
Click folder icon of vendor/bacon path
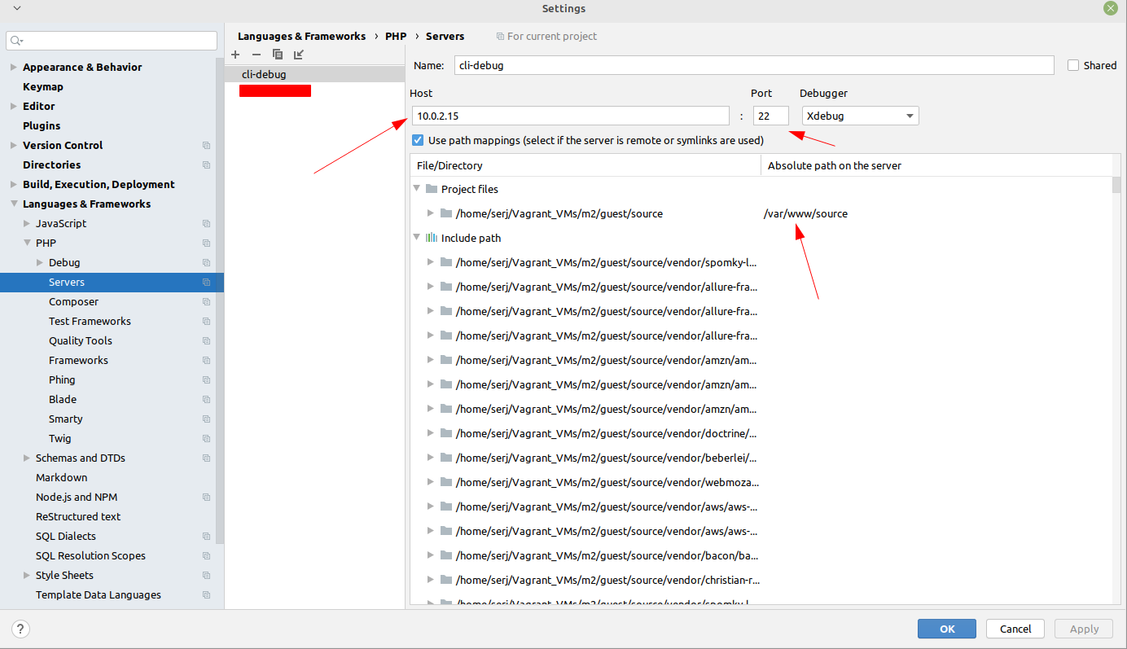pos(445,555)
